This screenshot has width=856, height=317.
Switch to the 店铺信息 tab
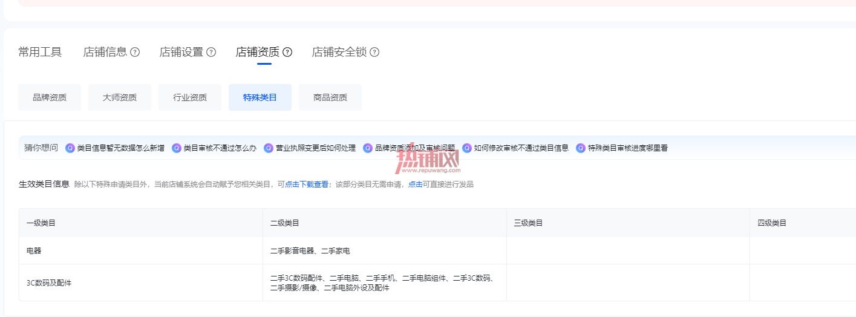coord(105,52)
